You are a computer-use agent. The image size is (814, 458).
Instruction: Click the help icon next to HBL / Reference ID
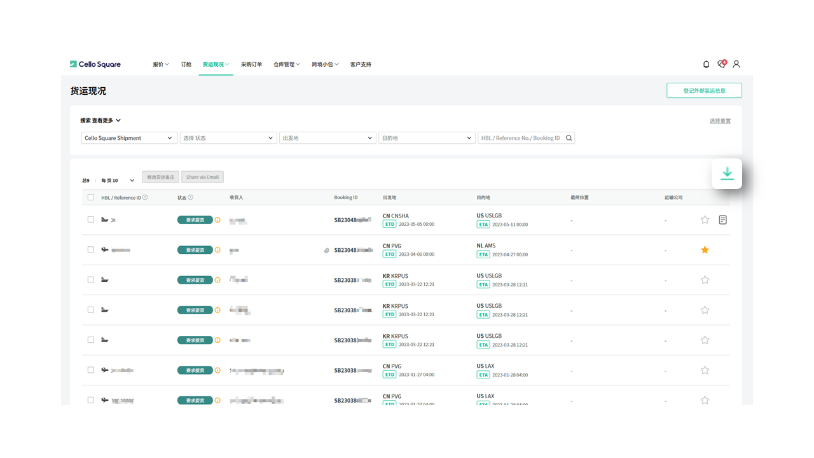(x=145, y=198)
